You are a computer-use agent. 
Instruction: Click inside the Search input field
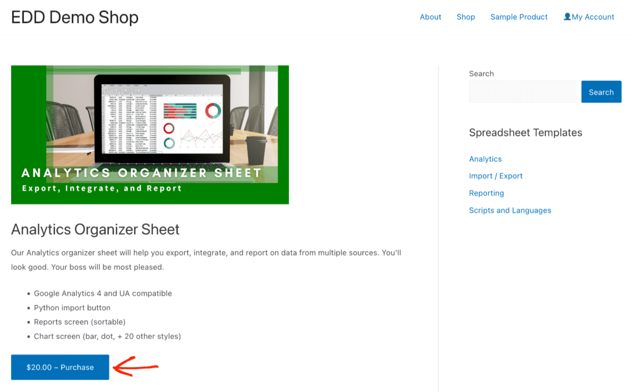[x=522, y=92]
